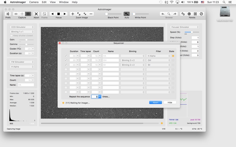
Task: Select the crosshair focus capture mode
Action: 22,14
